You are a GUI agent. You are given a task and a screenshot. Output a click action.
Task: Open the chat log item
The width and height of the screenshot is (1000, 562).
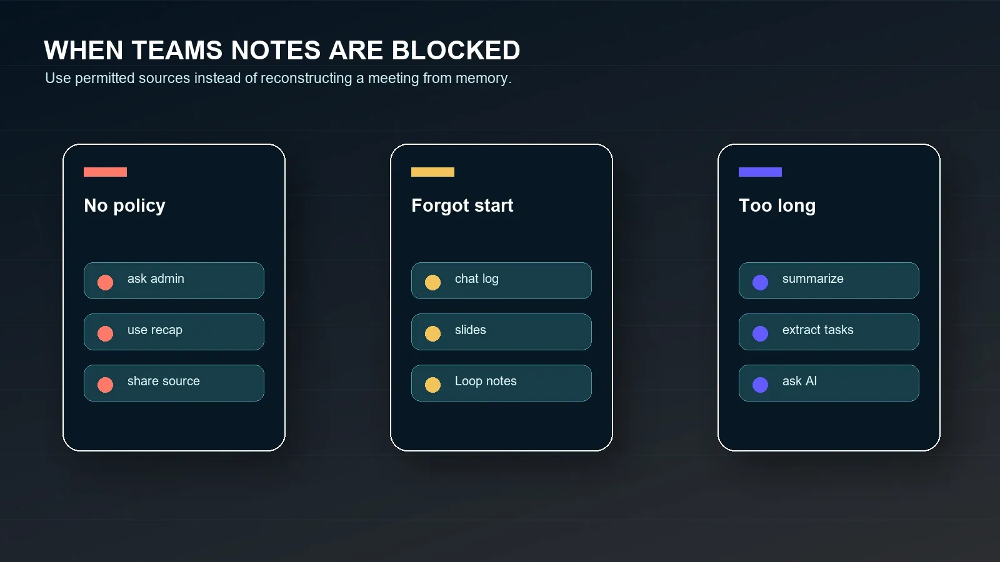click(501, 280)
